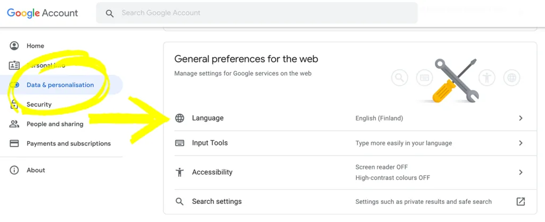
Task: Click the English (Finland) value
Action: 379,118
